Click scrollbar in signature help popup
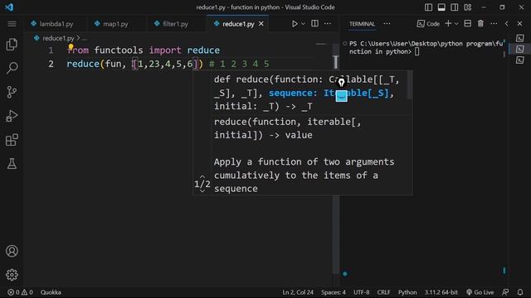The height and width of the screenshot is (298, 531). [409, 84]
